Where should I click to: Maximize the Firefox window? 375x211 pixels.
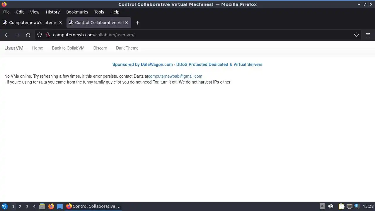[x=365, y=4]
